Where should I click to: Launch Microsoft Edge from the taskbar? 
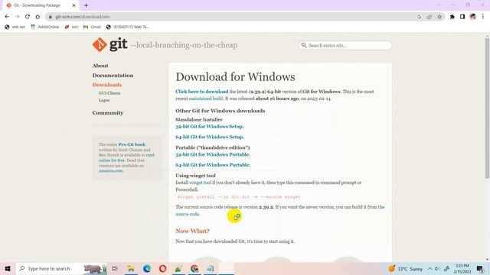pyautogui.click(x=147, y=269)
